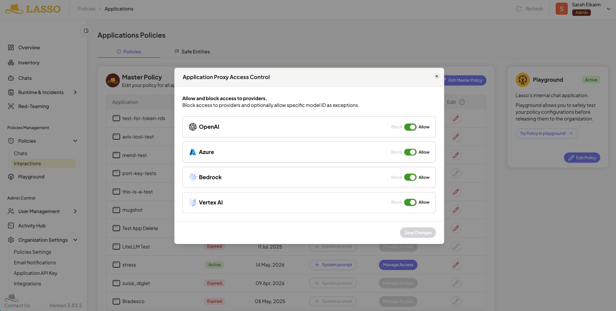Viewport: 616px width, 311px height.
Task: Collapse the sidebar panel toggle icon
Action: [x=86, y=31]
